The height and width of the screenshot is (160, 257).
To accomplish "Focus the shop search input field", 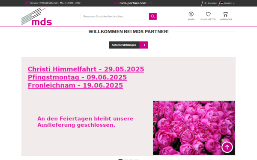I will pyautogui.click(x=115, y=16).
